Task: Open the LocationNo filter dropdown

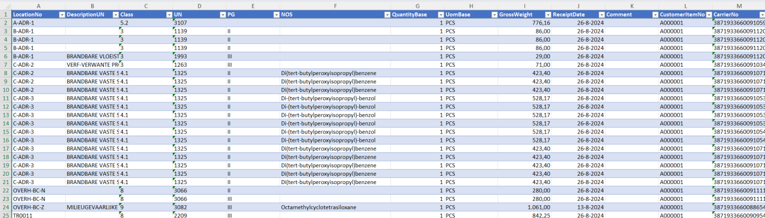Action: tap(61, 14)
